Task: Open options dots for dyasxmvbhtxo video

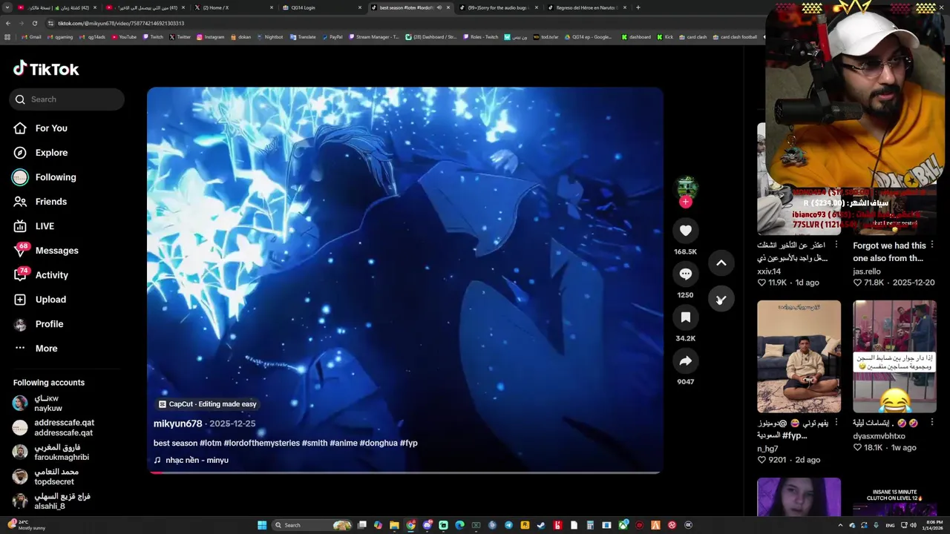Action: pos(932,423)
